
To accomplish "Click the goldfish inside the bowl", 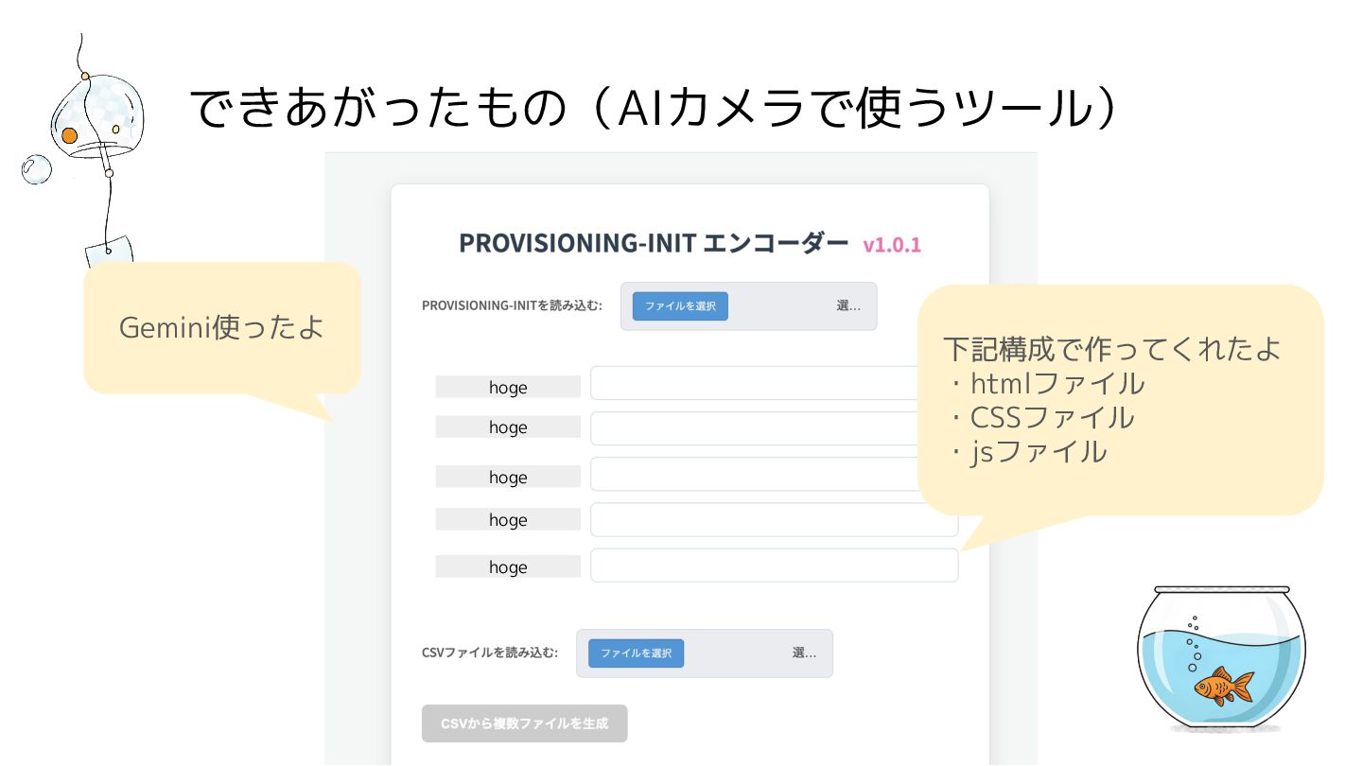I will pyautogui.click(x=1223, y=686).
